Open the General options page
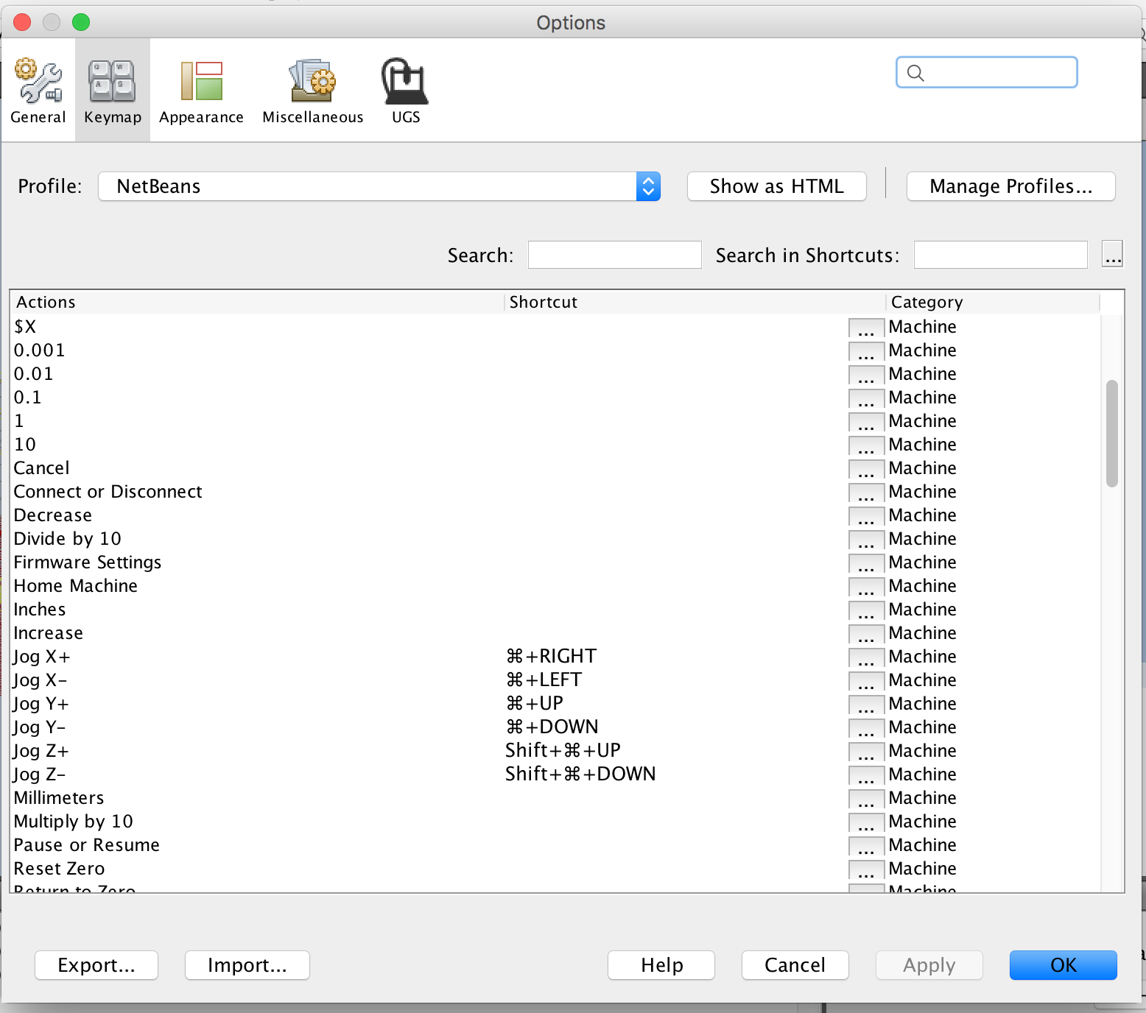 click(38, 88)
